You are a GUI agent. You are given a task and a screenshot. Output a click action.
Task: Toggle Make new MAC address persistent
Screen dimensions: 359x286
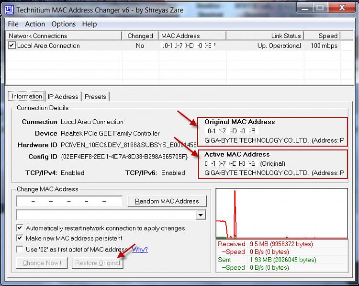pyautogui.click(x=20, y=238)
